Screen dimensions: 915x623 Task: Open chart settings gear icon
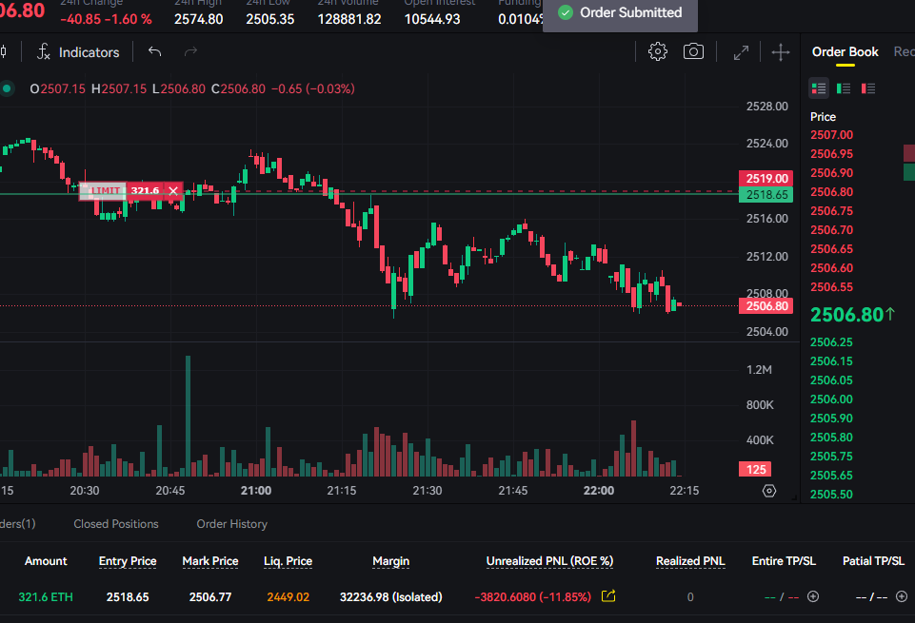pos(657,52)
